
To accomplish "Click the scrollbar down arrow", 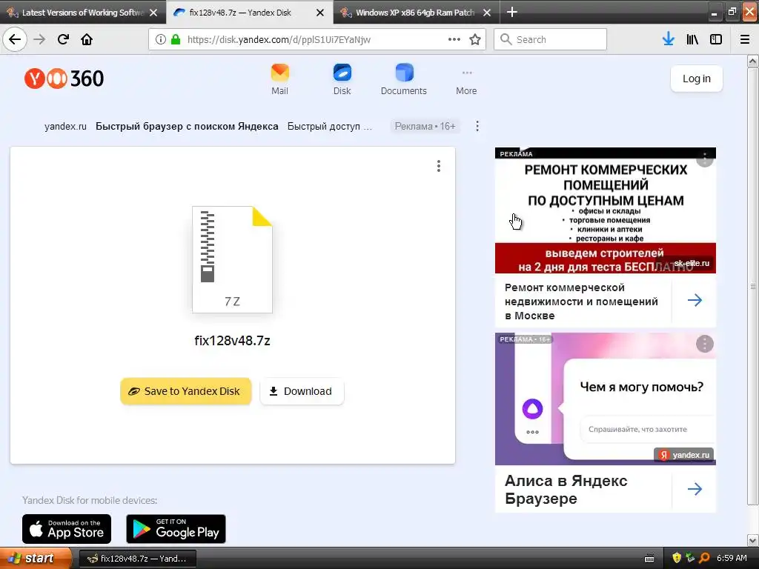I will (x=753, y=540).
